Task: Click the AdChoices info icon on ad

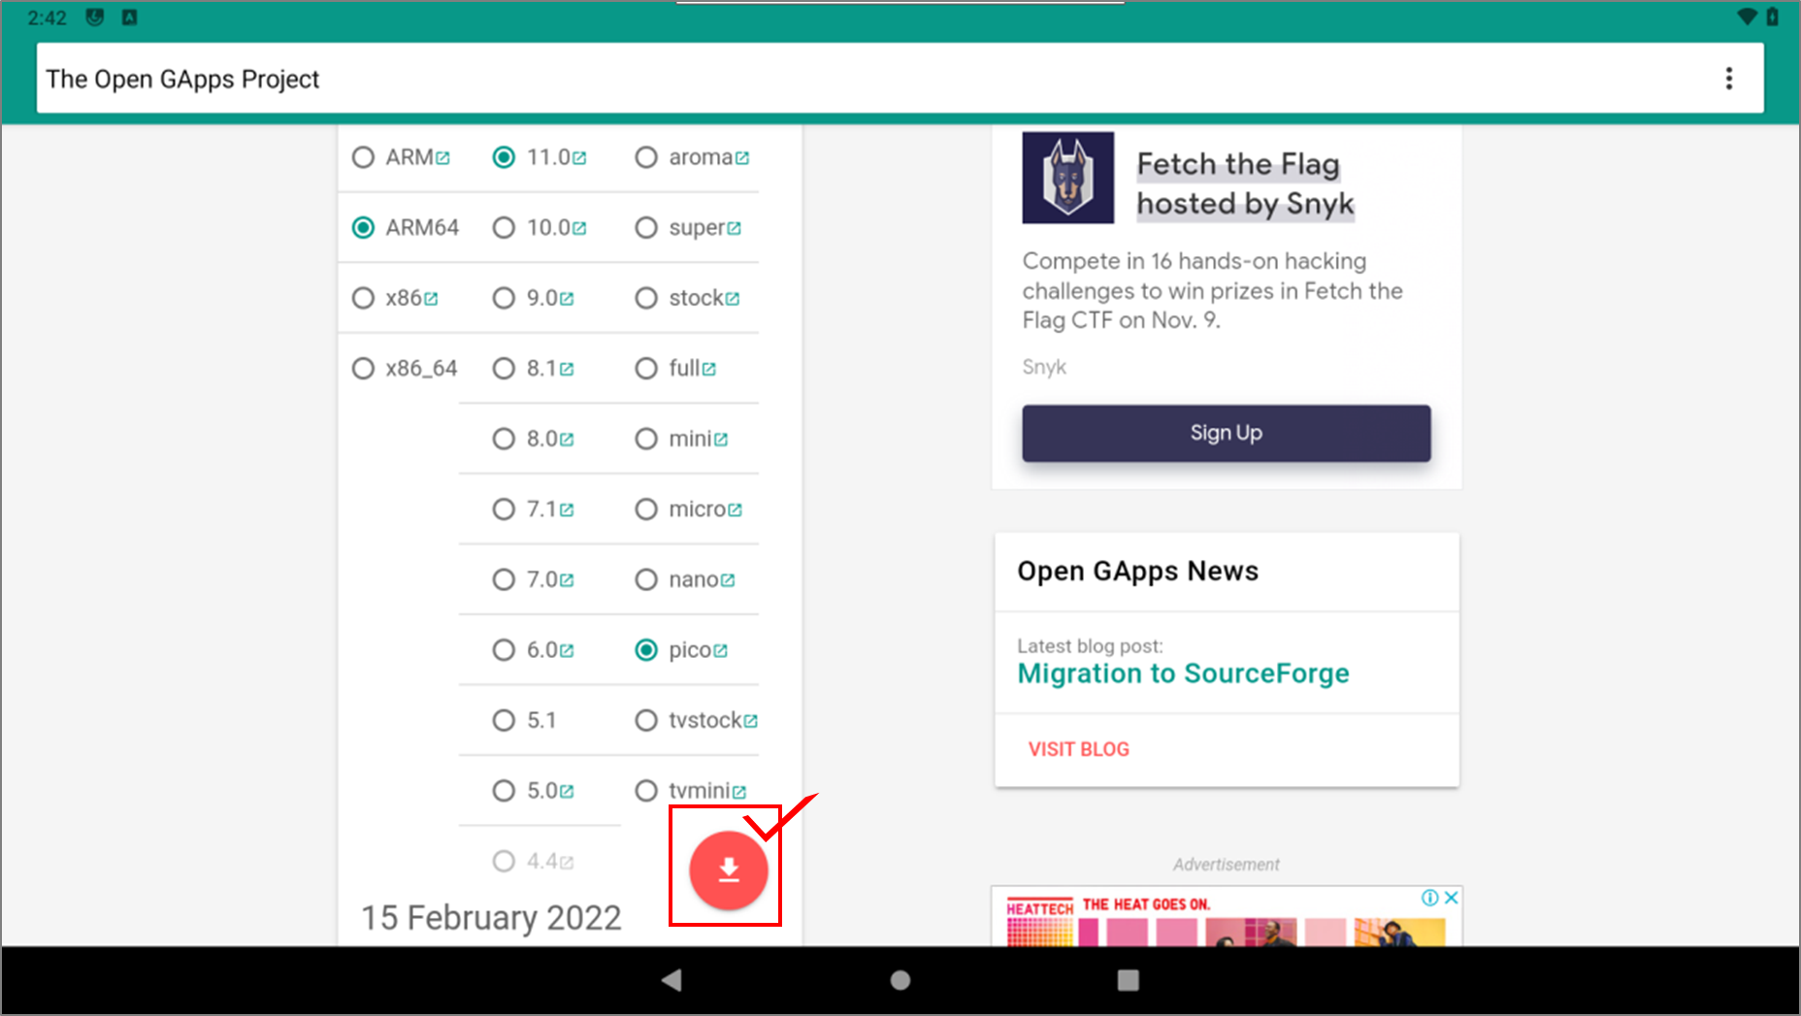Action: click(1430, 898)
